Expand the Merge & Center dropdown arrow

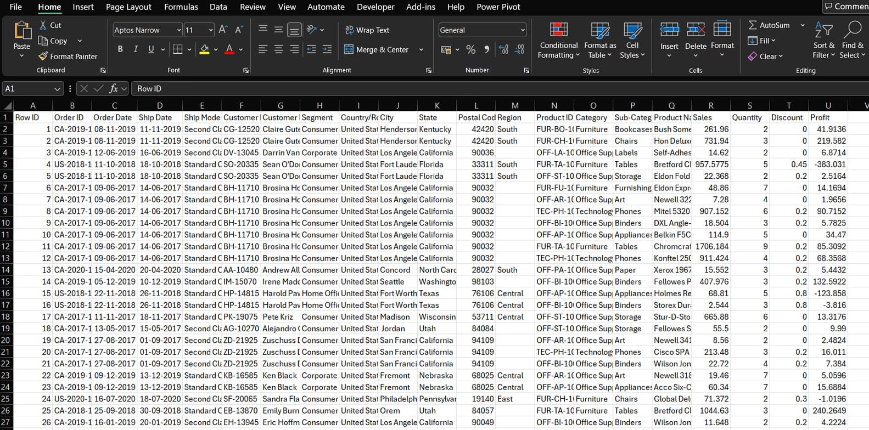[x=421, y=49]
